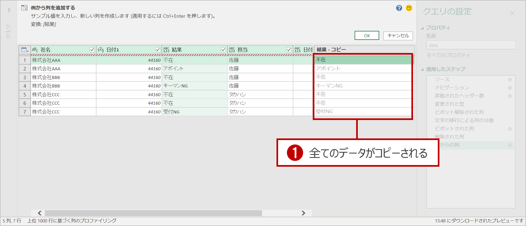Click the 社名 column header label
The height and width of the screenshot is (226, 526).
(46, 50)
